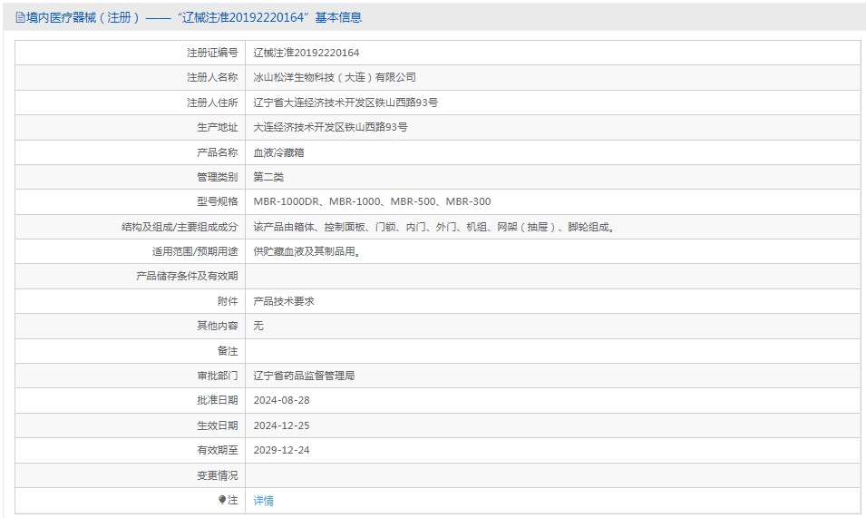The height and width of the screenshot is (518, 866).
Task: Click the 有效期至 label
Action: (x=217, y=450)
